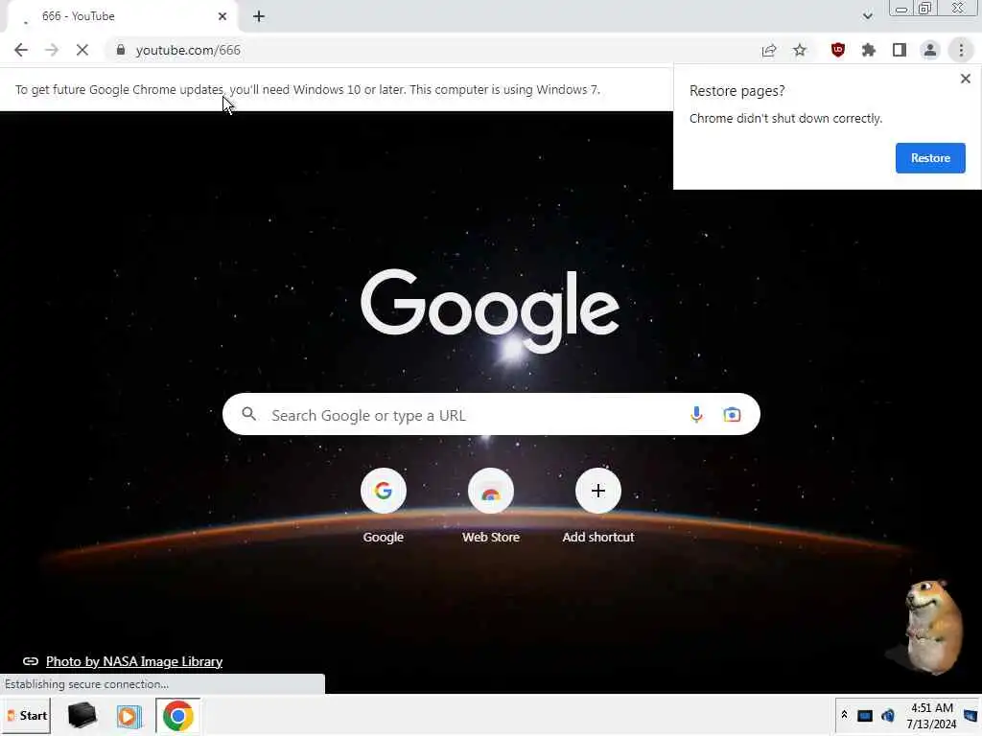Viewport: 982px width, 736px height.
Task: Expand the tab search chevron
Action: click(867, 16)
